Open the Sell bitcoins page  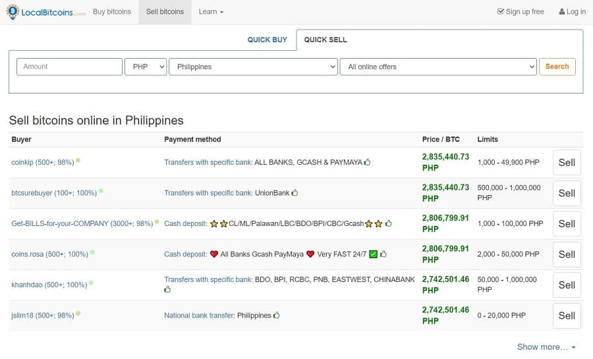click(x=165, y=12)
